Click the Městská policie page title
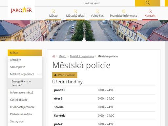Viewport: 168px width, 126px height. pos(81,66)
